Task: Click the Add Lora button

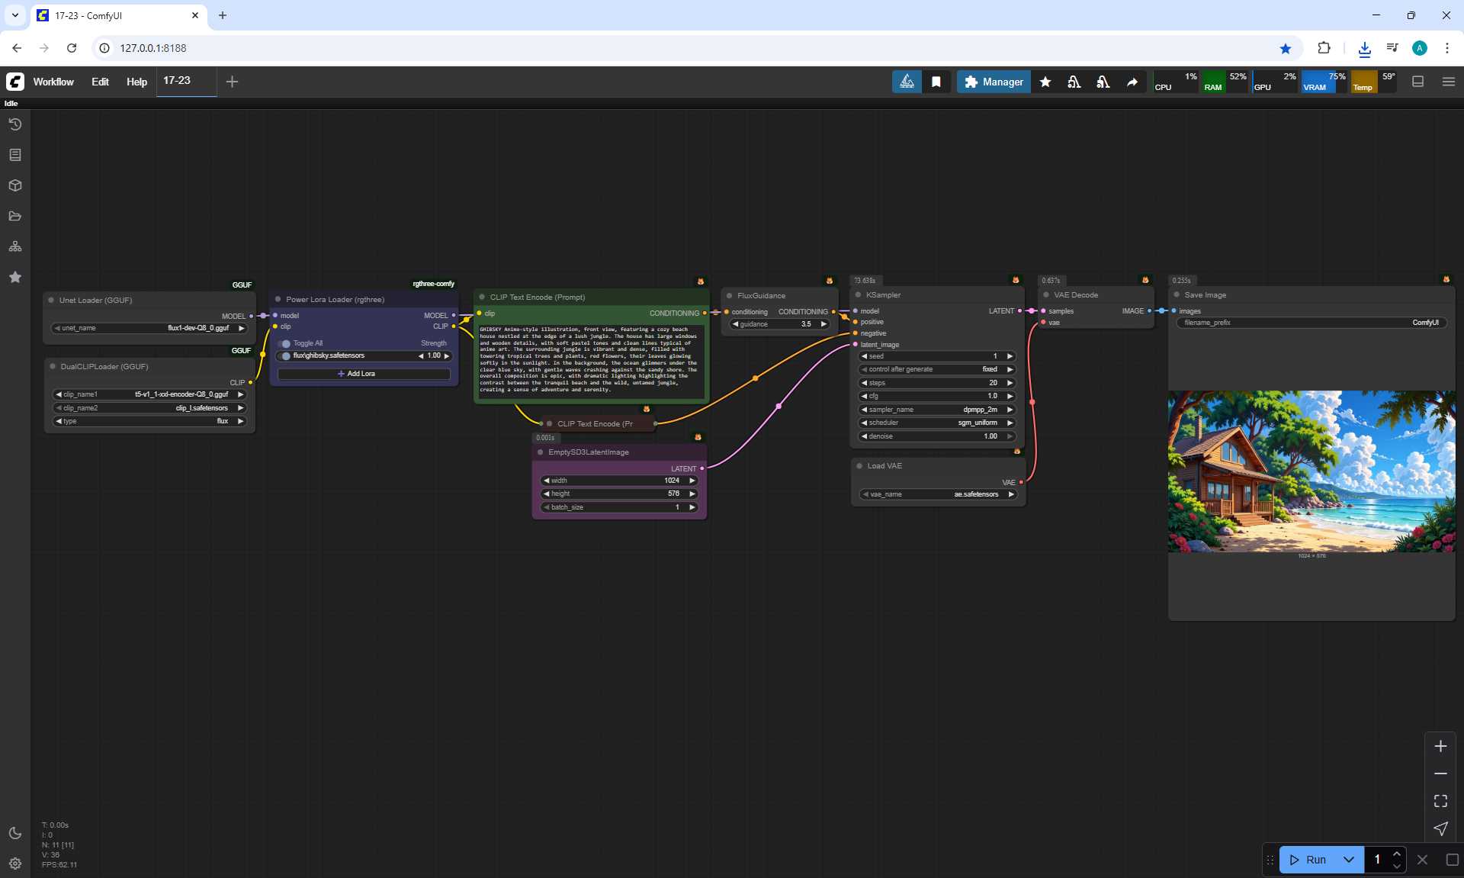Action: (363, 374)
